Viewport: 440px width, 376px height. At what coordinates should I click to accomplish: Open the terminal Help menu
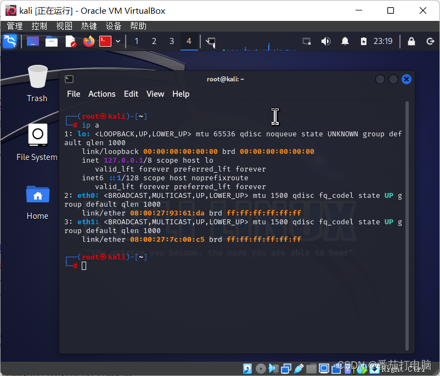point(180,94)
